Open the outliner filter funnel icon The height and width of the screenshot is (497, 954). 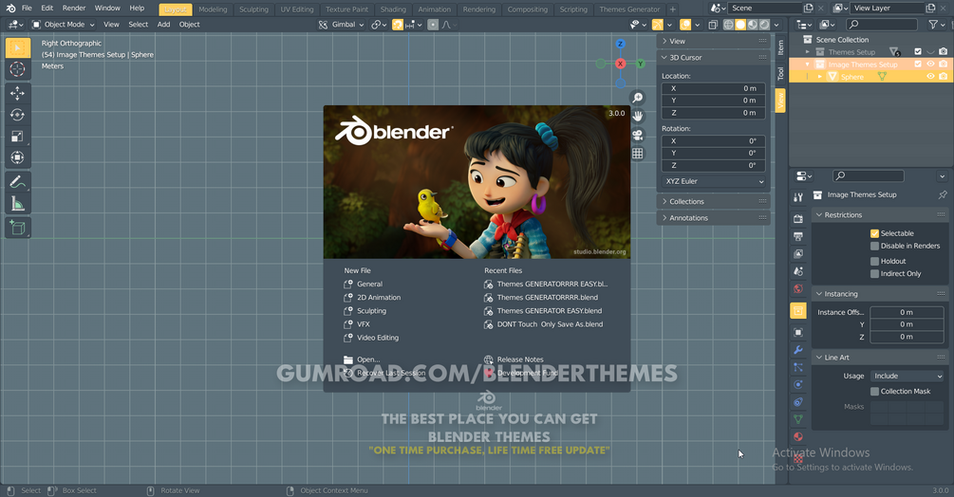(x=934, y=25)
